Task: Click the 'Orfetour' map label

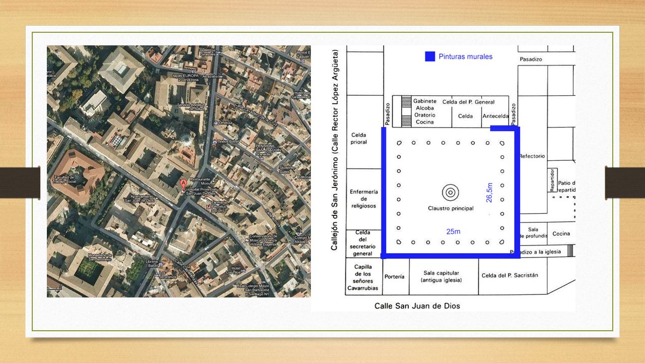Action: pyautogui.click(x=222, y=123)
